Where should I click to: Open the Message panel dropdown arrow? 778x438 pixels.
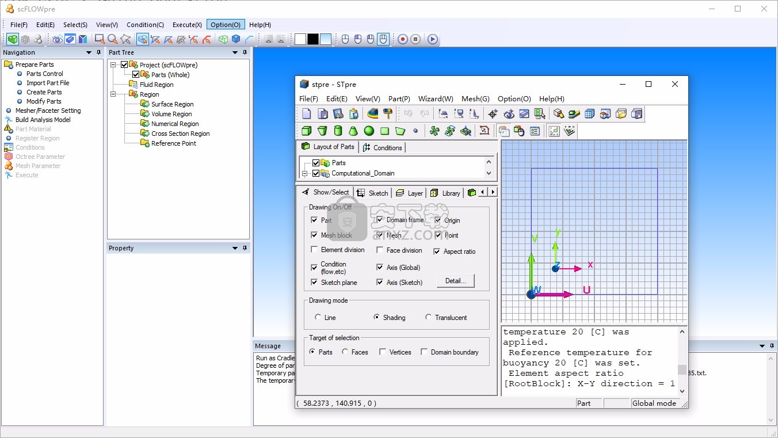tap(762, 346)
